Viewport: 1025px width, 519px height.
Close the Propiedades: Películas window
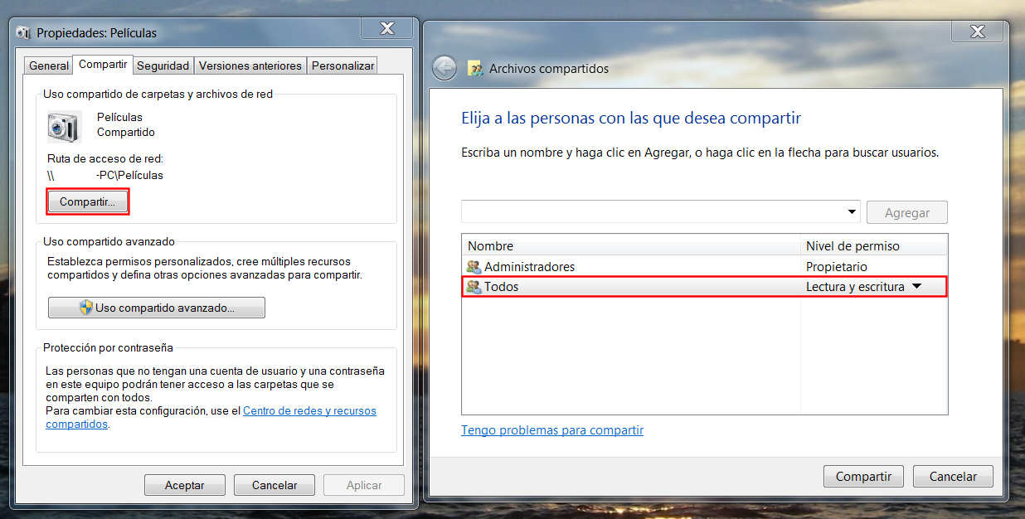[x=386, y=29]
